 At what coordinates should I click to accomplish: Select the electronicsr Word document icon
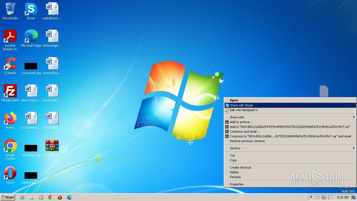[31, 93]
